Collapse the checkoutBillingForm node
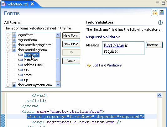 tap(8, 50)
